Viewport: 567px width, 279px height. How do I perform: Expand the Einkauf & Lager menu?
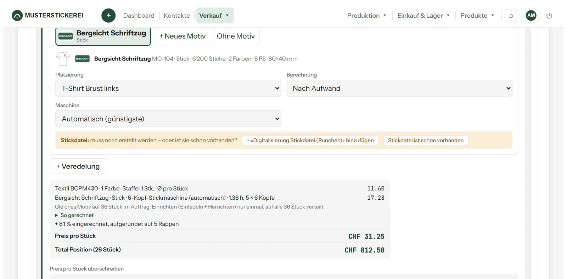click(x=423, y=16)
